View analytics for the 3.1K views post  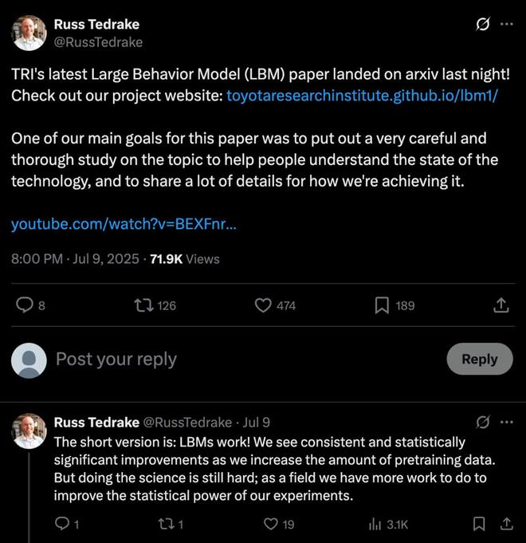(x=375, y=524)
